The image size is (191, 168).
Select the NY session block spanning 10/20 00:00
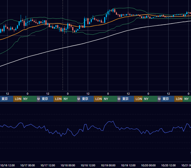point(150,99)
